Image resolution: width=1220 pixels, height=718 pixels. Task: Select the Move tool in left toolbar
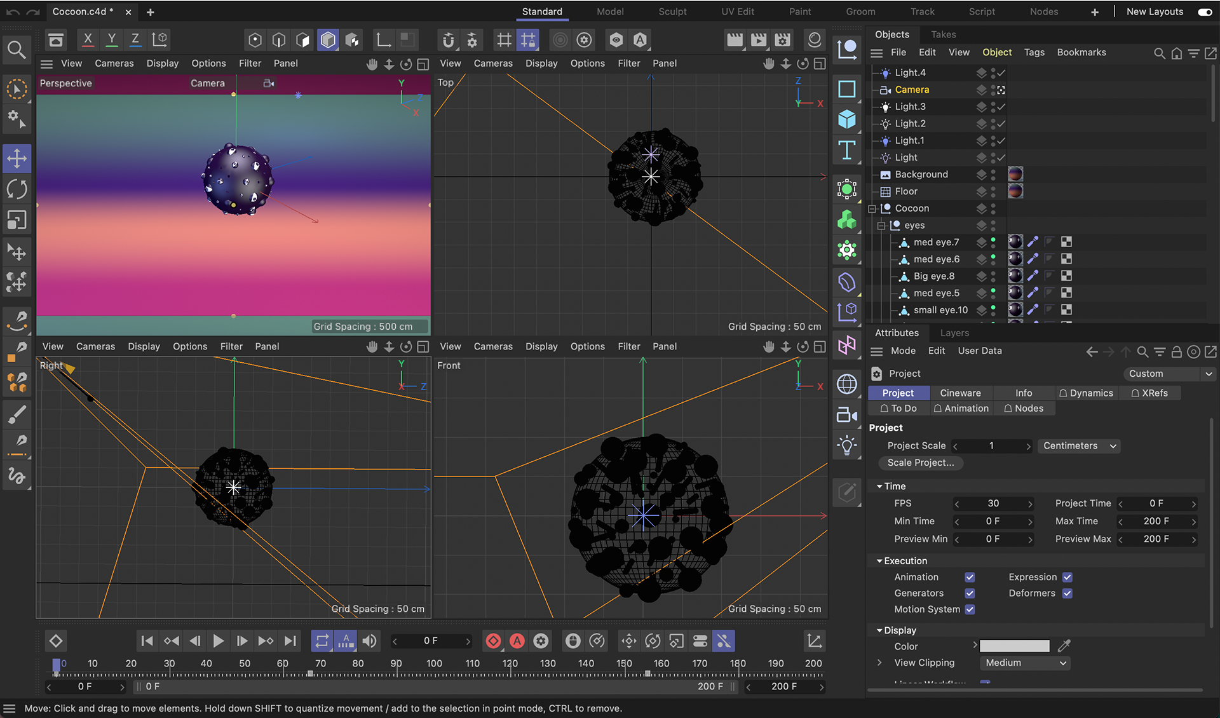pyautogui.click(x=17, y=158)
